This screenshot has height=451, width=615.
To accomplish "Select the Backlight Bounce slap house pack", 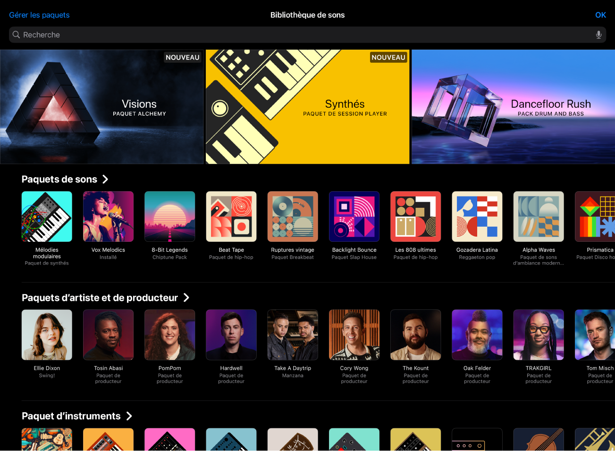I will click(x=354, y=216).
